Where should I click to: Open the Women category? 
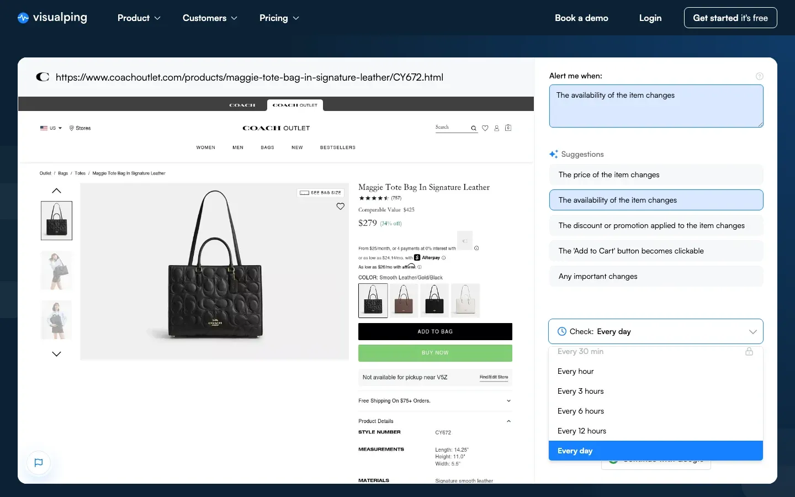pyautogui.click(x=206, y=147)
